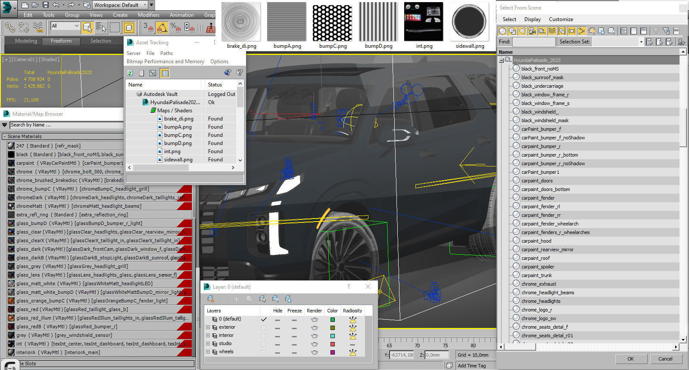Toggle Display Bone Objects filter in Select From Scene
The image size is (689, 370).
click(582, 31)
